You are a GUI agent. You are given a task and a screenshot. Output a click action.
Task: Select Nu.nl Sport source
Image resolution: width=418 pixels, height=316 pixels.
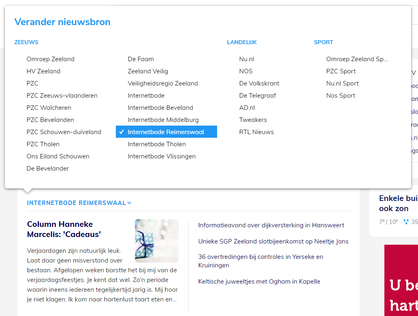(343, 83)
